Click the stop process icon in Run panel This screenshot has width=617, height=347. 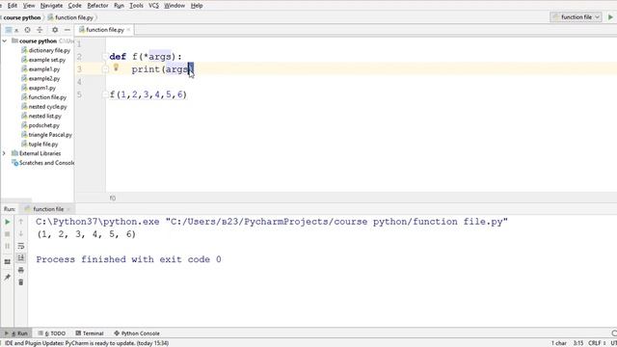tap(8, 234)
